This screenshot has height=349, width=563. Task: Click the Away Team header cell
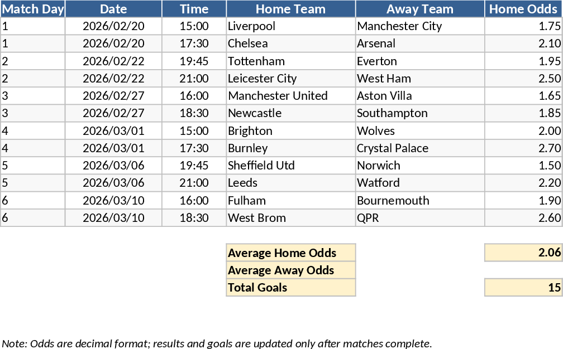point(419,9)
